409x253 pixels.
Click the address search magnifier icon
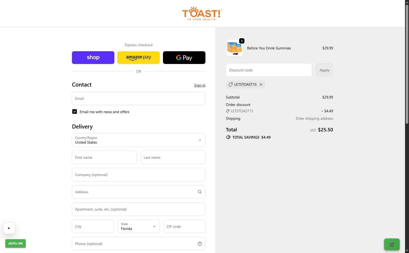[200, 192]
